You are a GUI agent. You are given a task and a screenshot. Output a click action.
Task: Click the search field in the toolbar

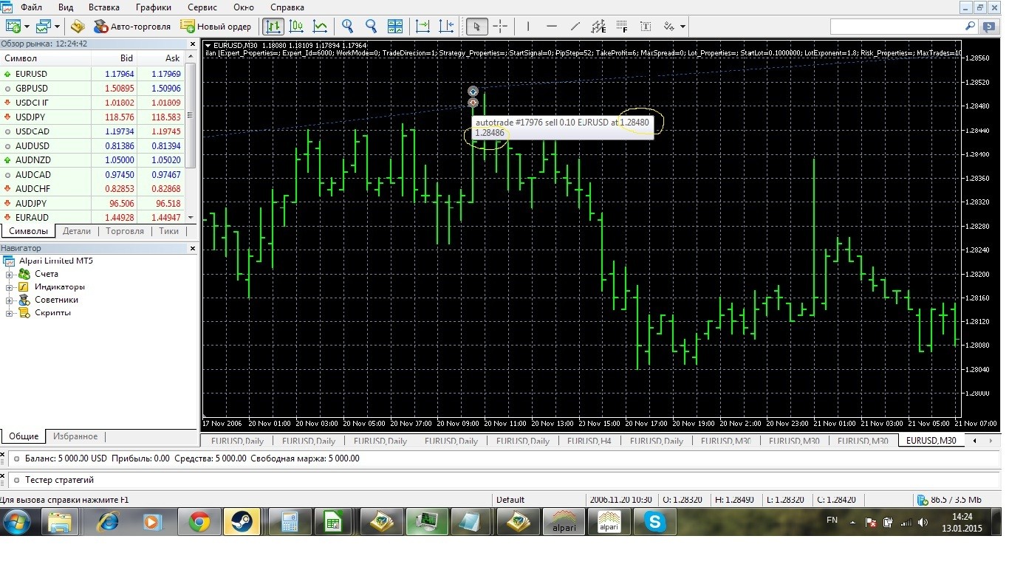tap(897, 27)
